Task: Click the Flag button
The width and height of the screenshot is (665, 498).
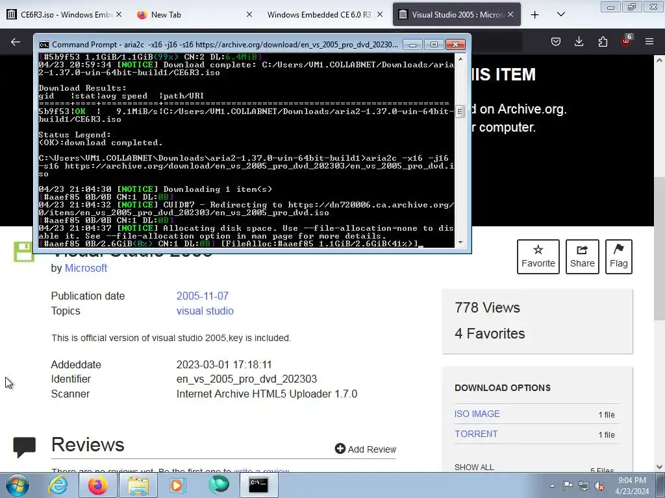Action: 619,257
